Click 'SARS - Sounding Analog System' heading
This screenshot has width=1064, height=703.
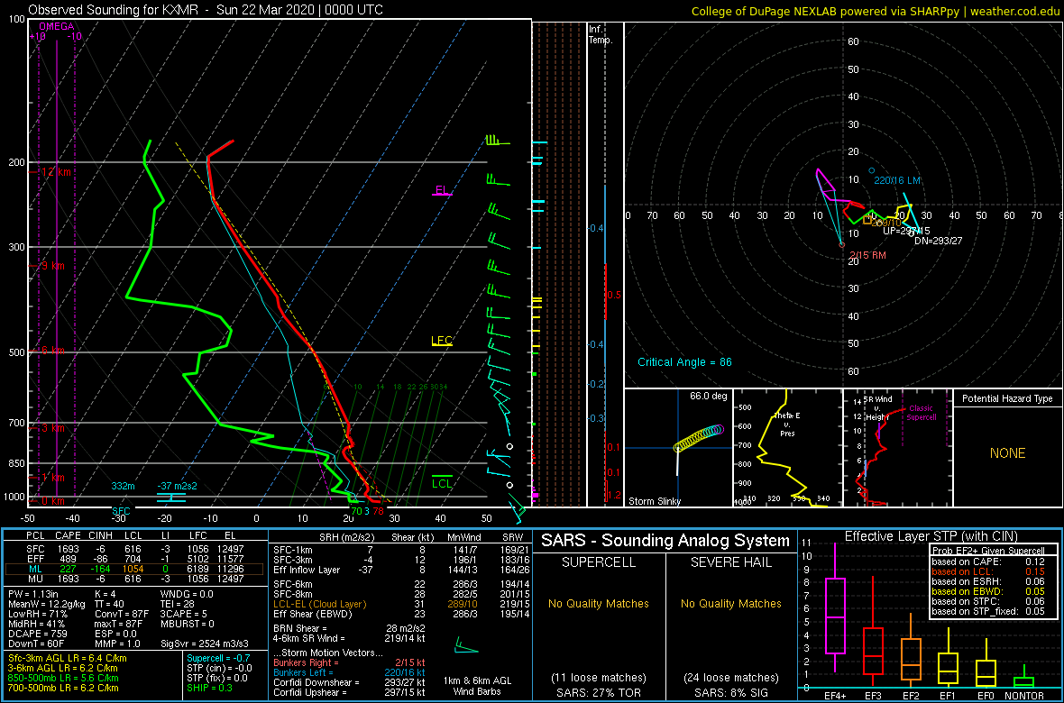pos(665,541)
